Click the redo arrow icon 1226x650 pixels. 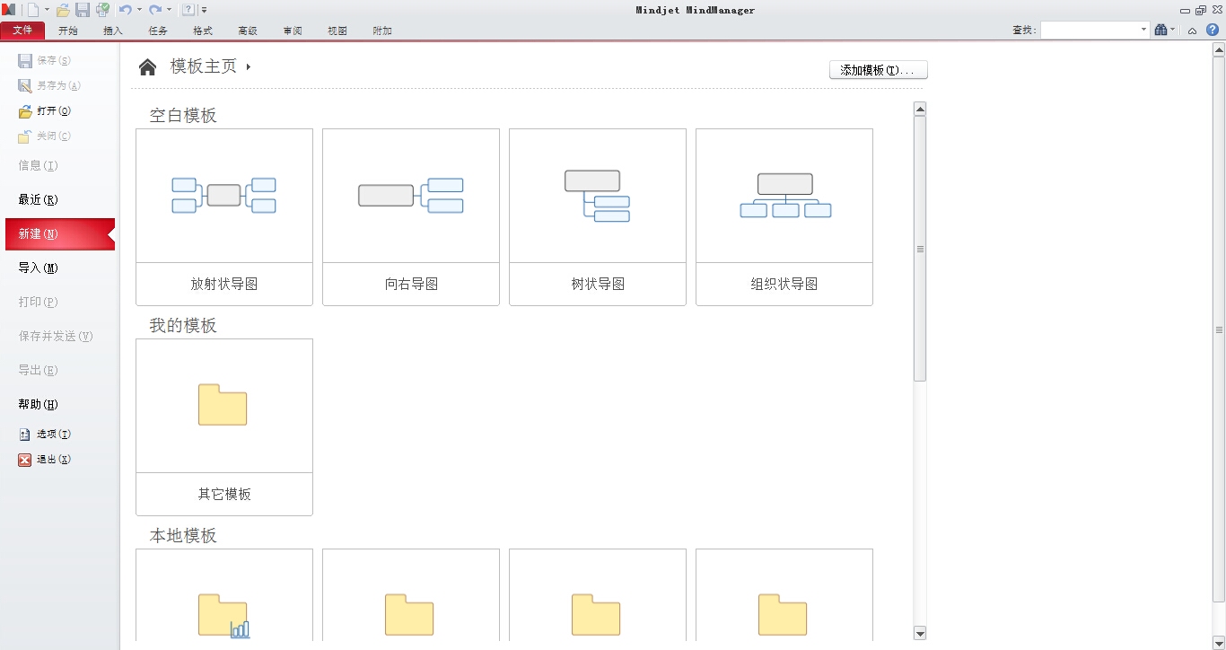155,10
